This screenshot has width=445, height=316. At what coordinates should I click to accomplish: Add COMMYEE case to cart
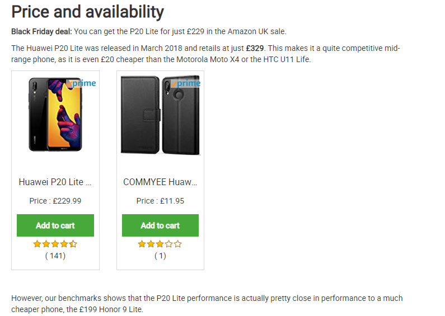click(160, 225)
